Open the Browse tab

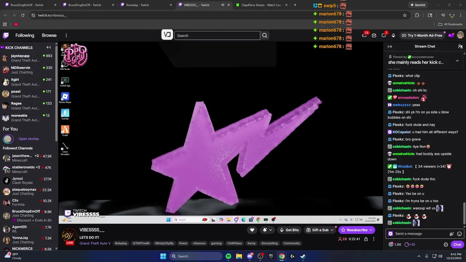coord(49,35)
